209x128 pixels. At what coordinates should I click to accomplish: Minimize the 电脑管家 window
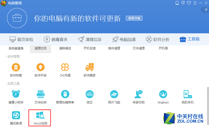201,3
